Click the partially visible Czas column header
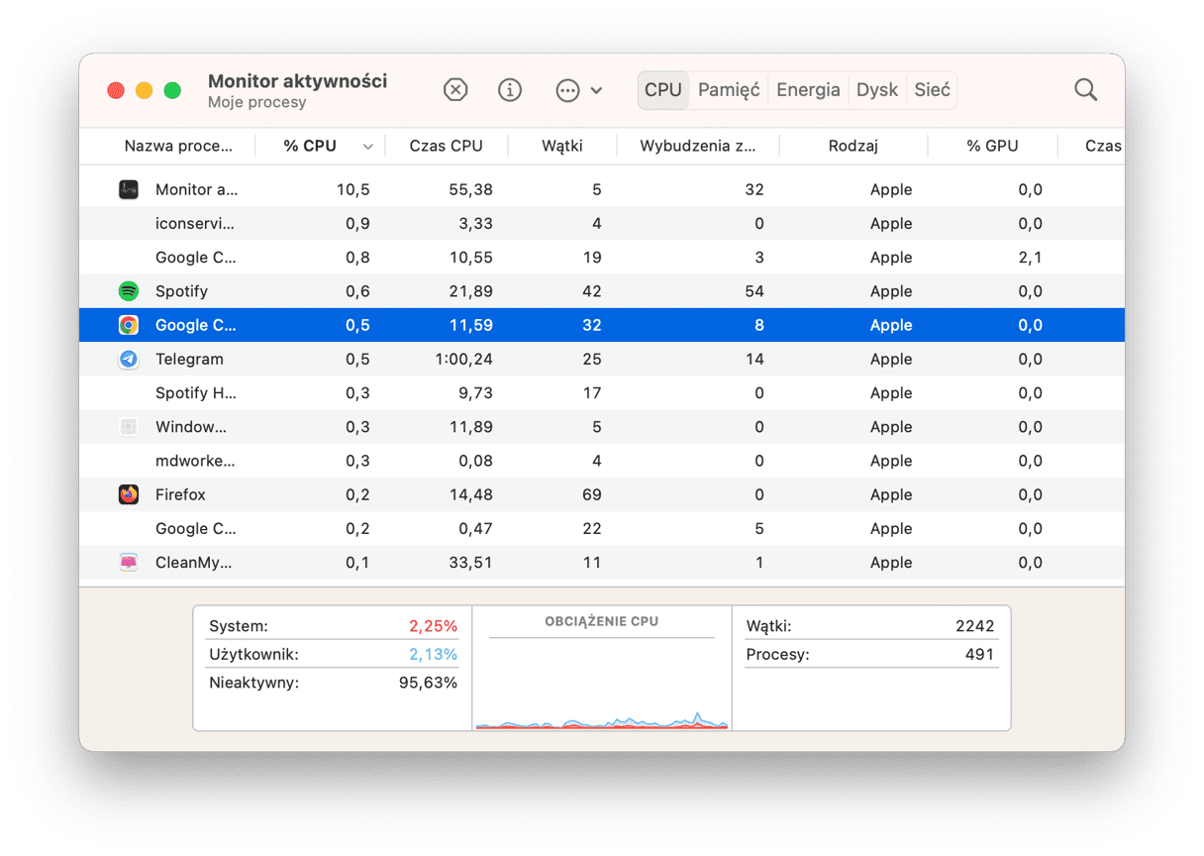1204x856 pixels. [x=1103, y=146]
